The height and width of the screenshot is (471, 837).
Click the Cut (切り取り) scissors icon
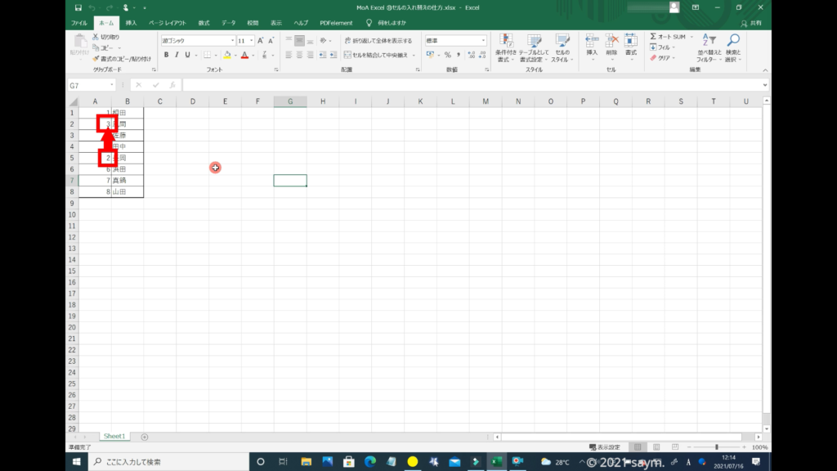[x=96, y=38]
